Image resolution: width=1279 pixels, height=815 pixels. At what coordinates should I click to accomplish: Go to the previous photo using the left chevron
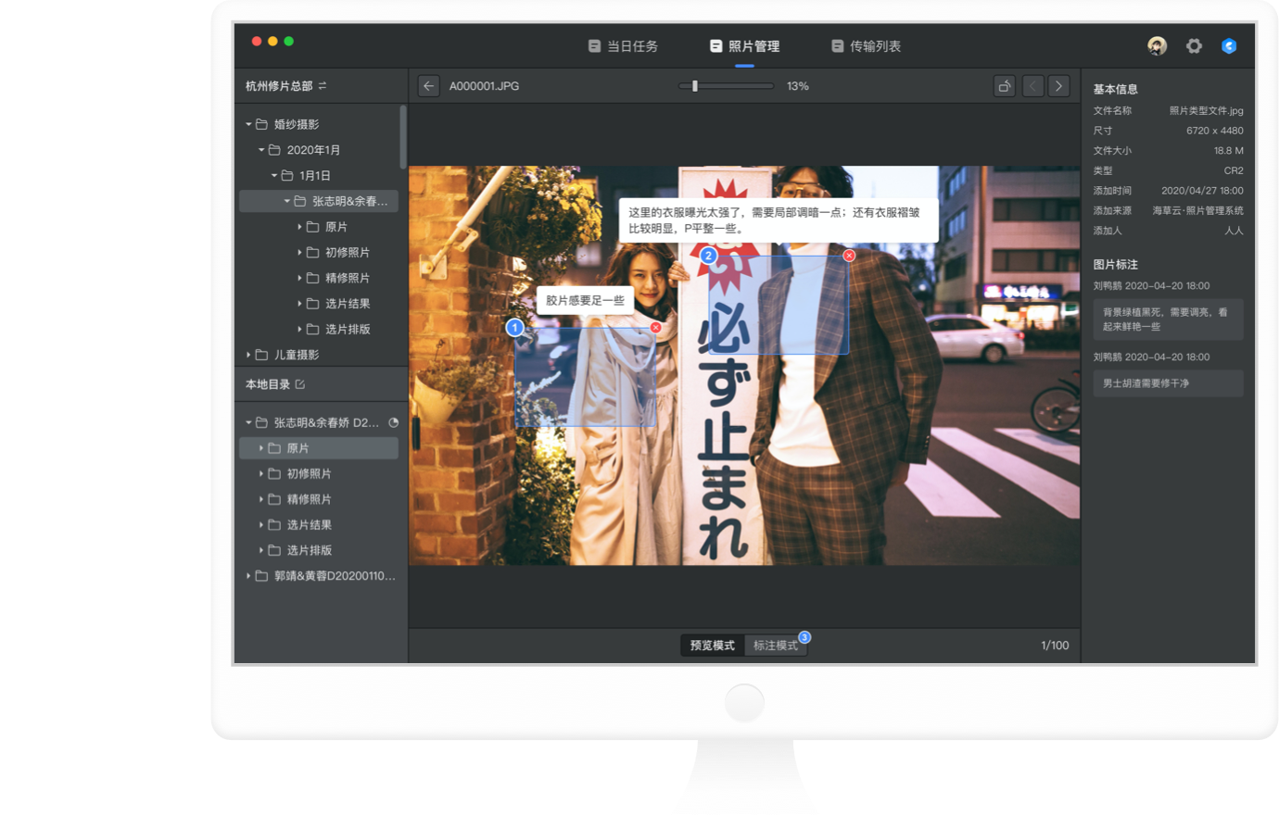[x=1032, y=86]
